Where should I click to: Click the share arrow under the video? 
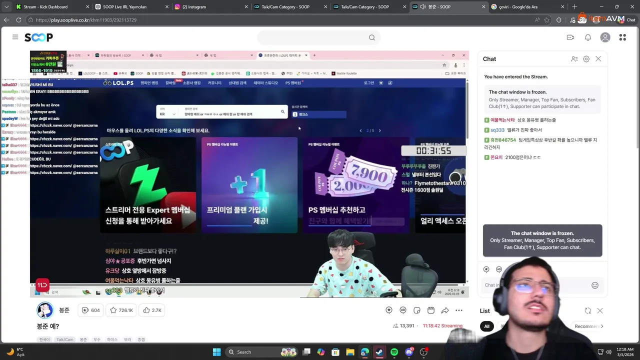(445, 310)
